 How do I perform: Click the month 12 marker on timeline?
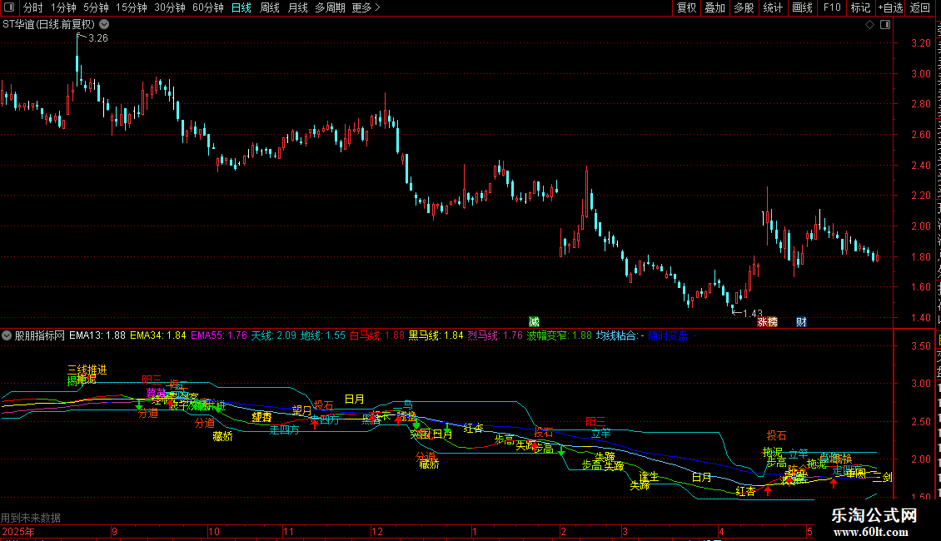(x=377, y=531)
